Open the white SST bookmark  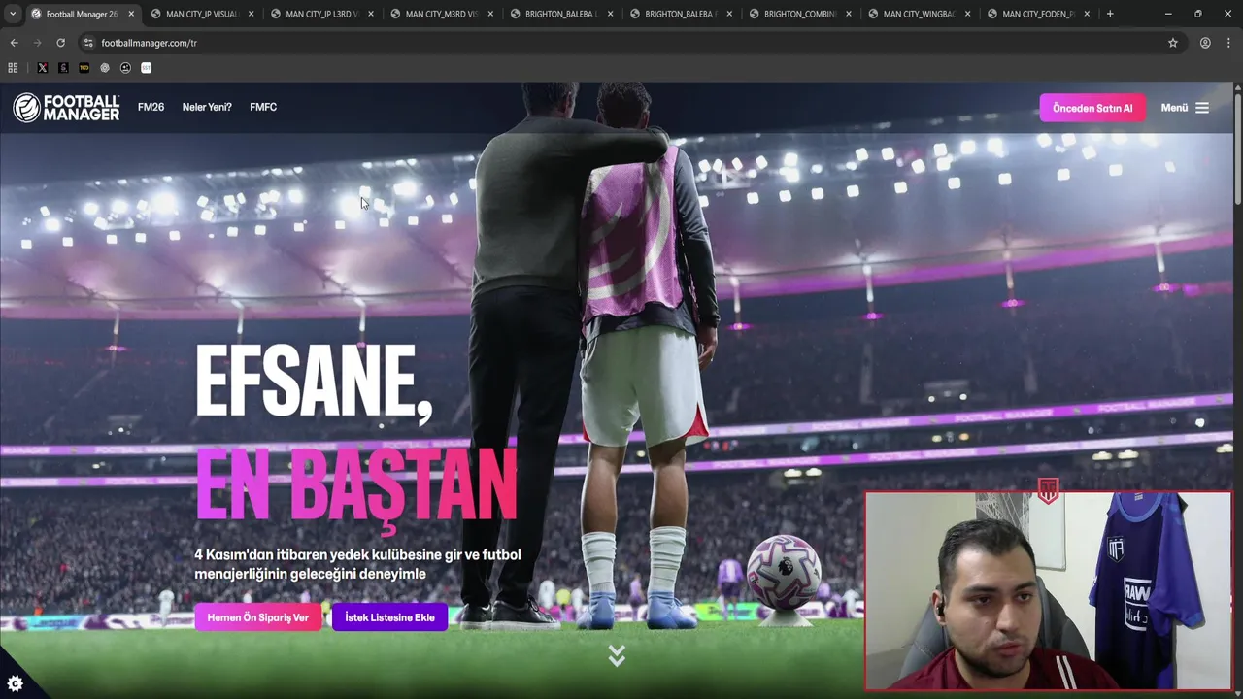point(147,68)
